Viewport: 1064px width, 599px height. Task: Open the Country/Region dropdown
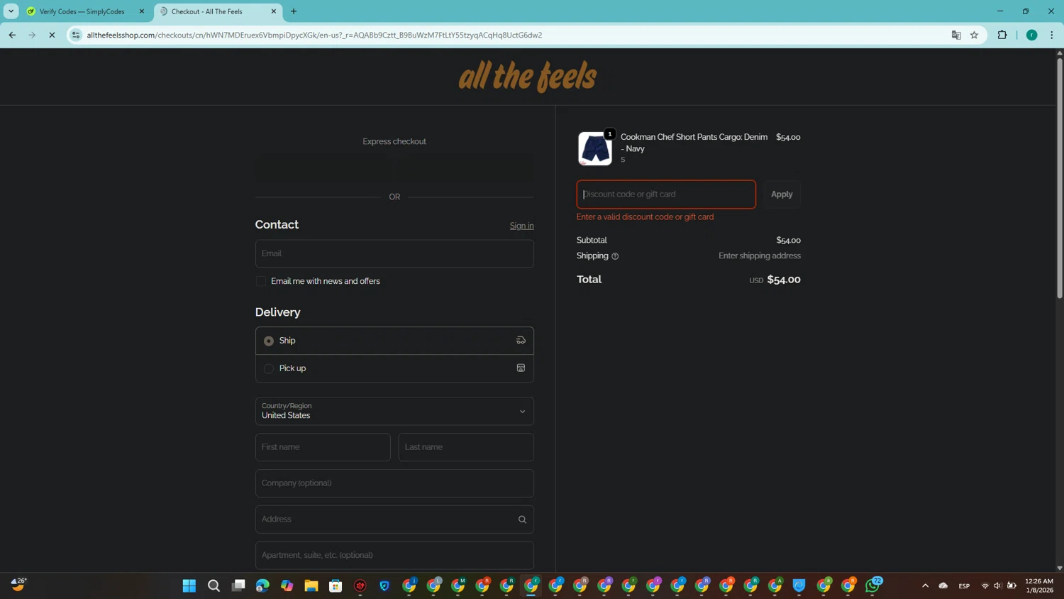coord(394,412)
